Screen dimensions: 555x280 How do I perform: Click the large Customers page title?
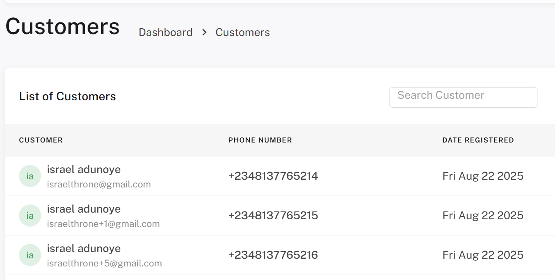point(62,27)
